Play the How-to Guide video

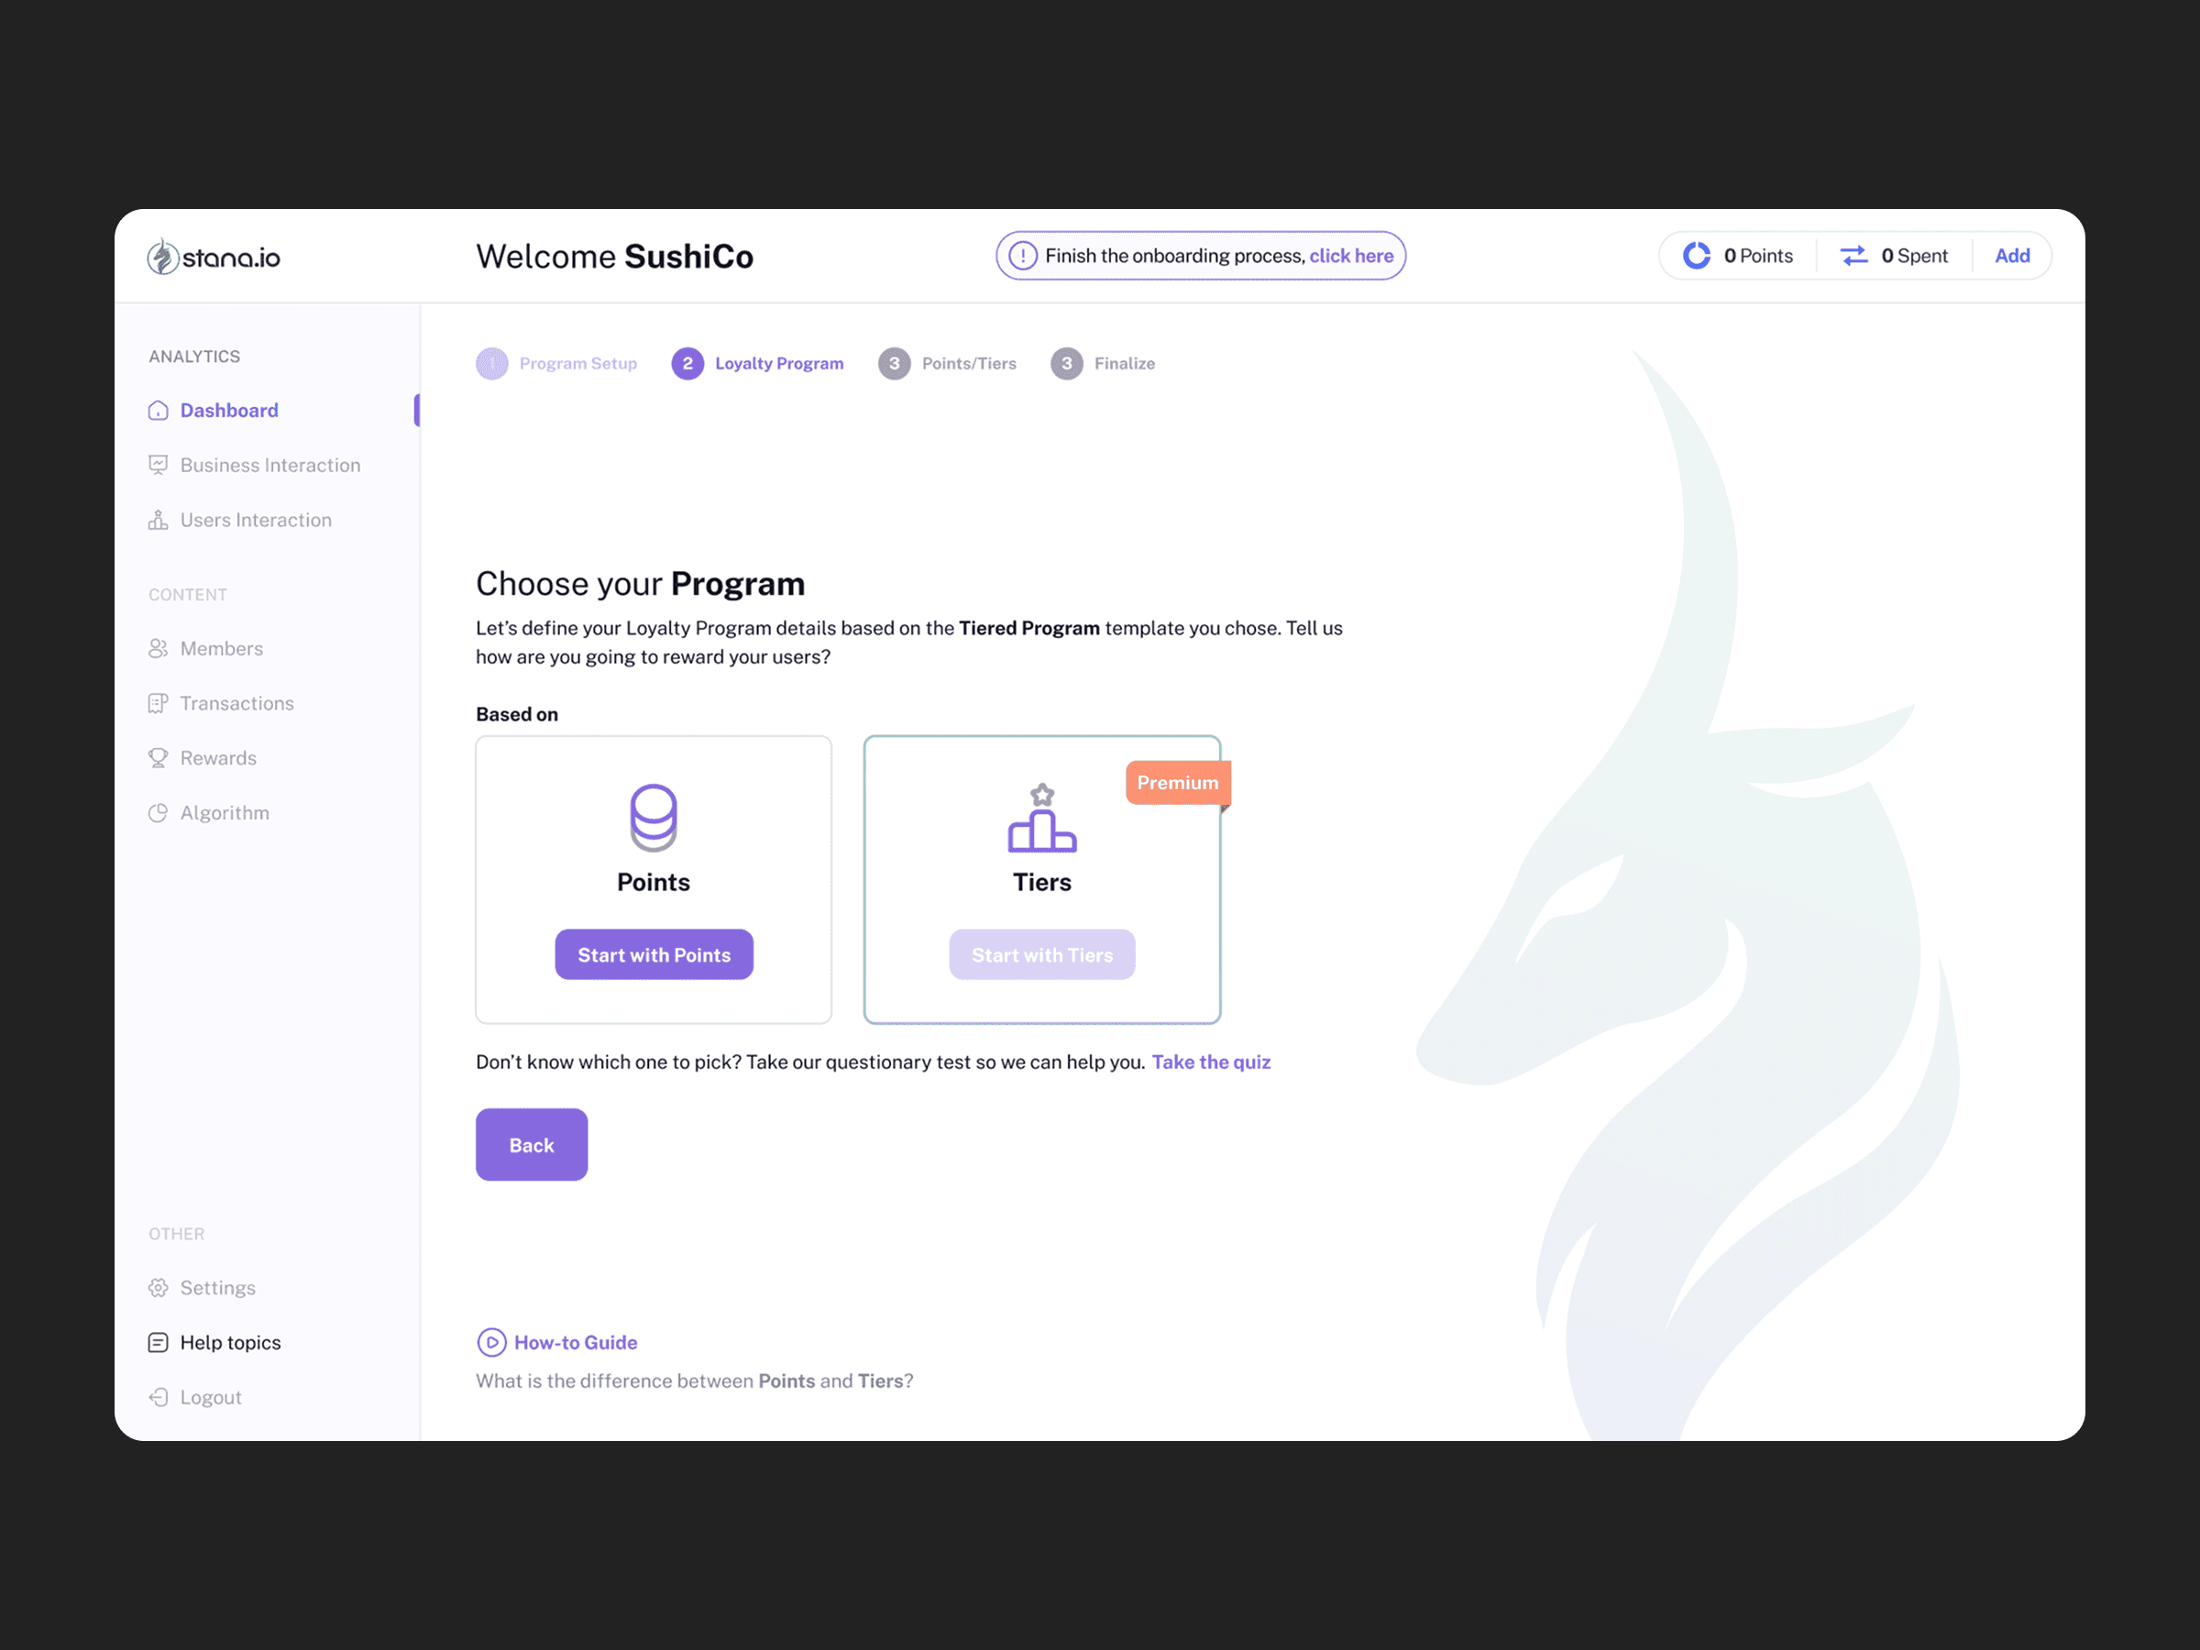tap(491, 1343)
